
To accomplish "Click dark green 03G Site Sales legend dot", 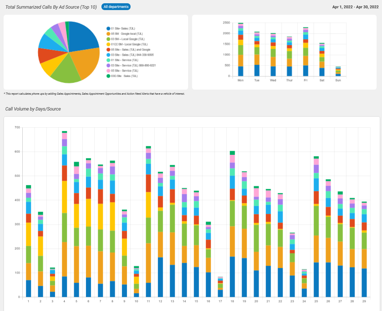I will coord(108,76).
